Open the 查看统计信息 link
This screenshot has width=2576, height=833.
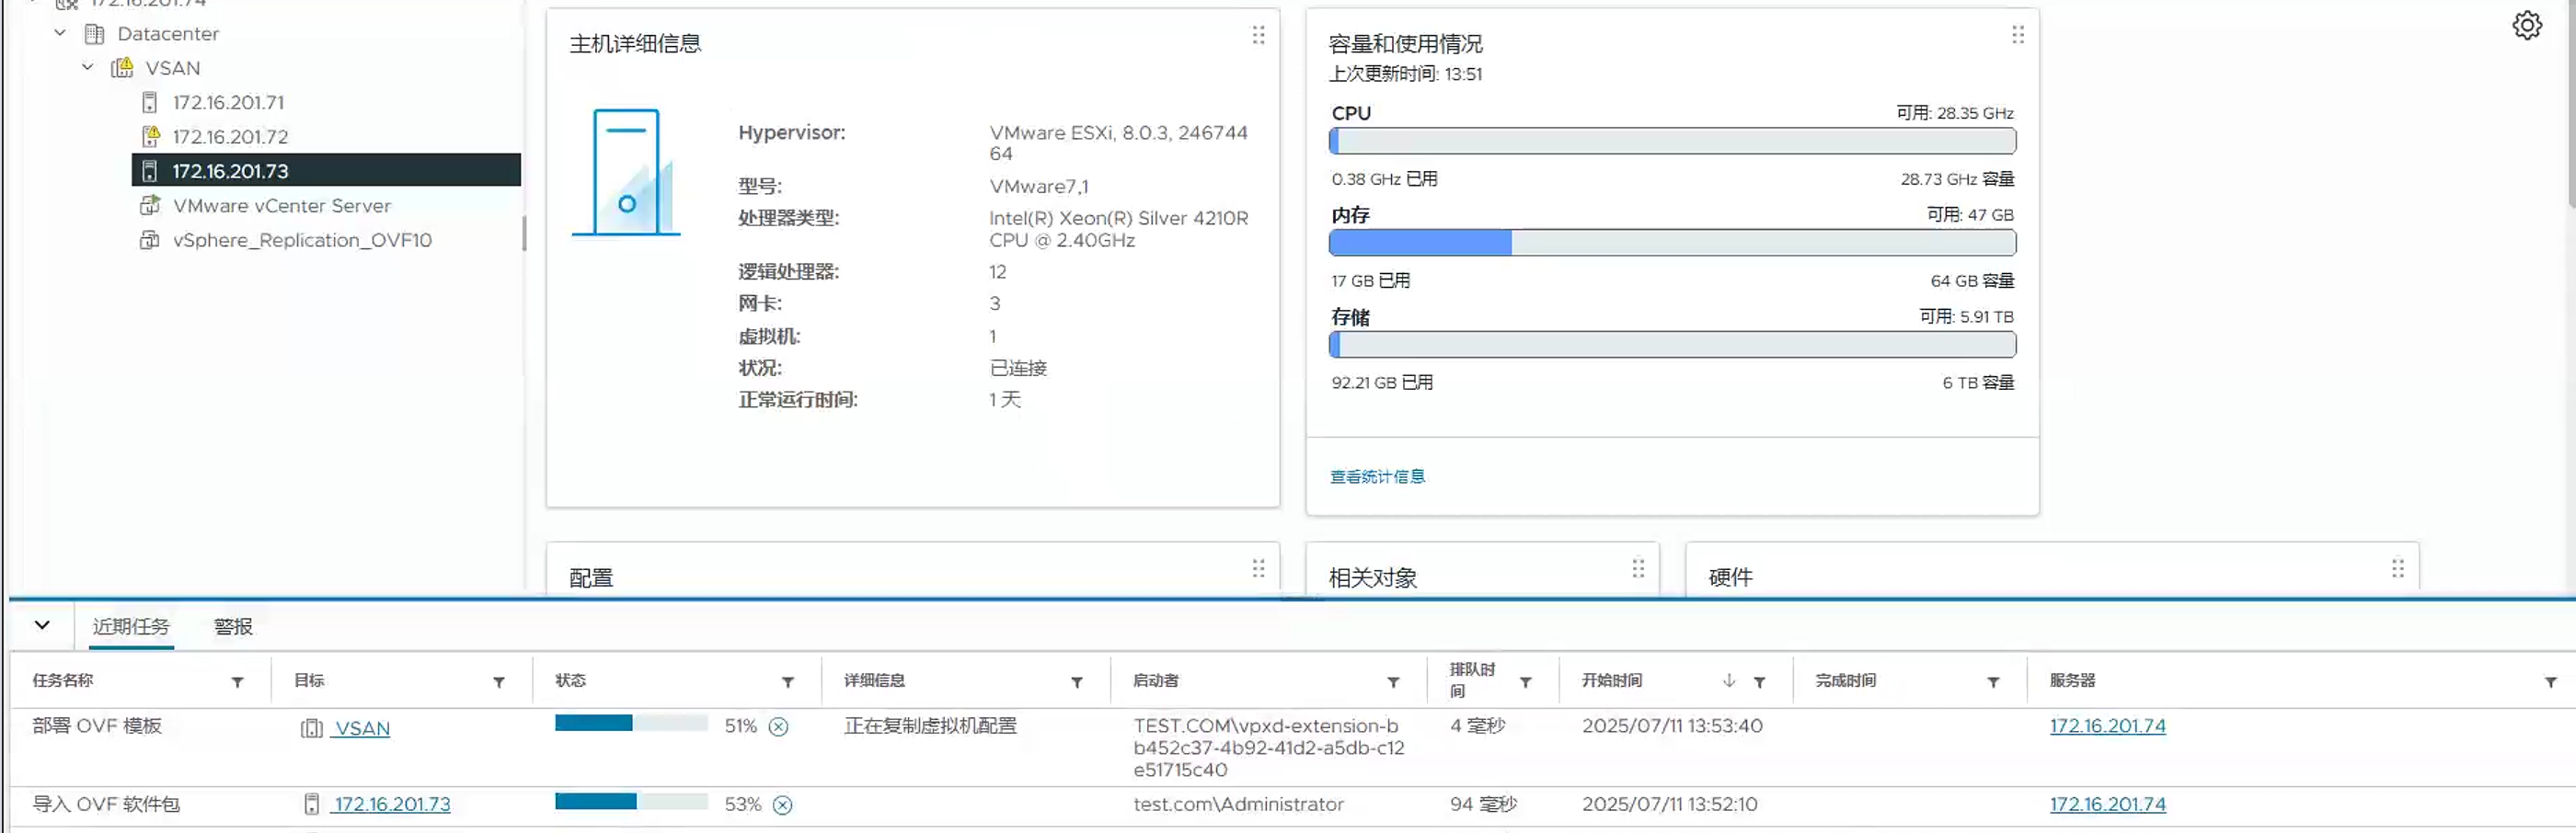pos(1376,476)
